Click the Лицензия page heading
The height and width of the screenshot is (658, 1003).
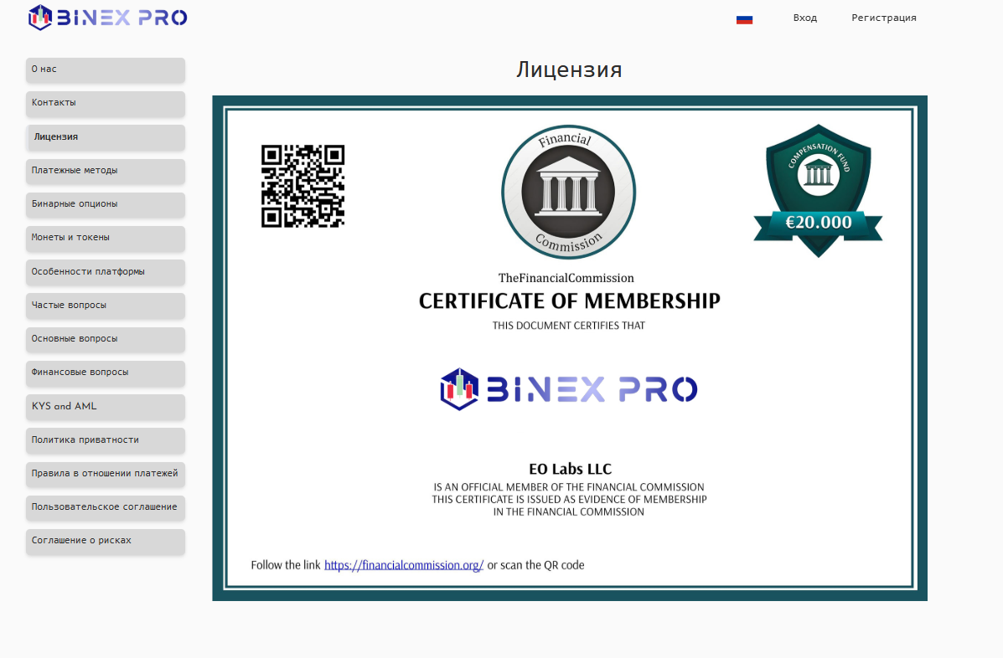(569, 69)
